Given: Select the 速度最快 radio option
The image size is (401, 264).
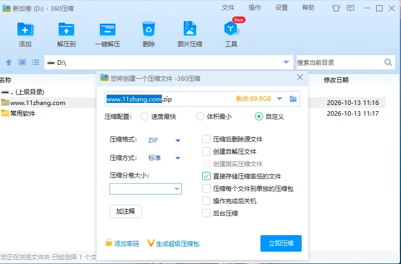Looking at the screenshot, I should point(145,116).
